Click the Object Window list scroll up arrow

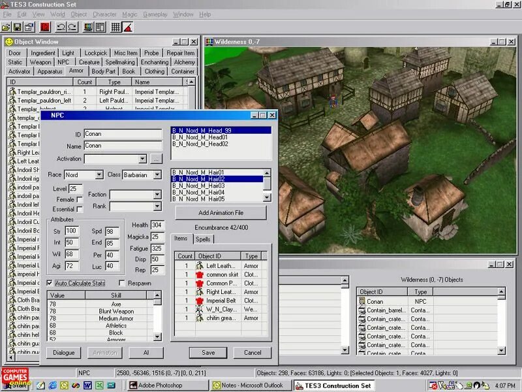point(191,82)
